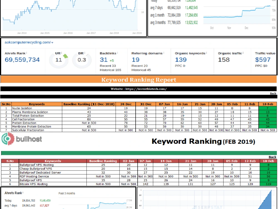Select the 'Cheap Bulletproof VPS' keyword cell
Image resolution: width=278 pixels, height=209 pixels.
tap(53, 169)
